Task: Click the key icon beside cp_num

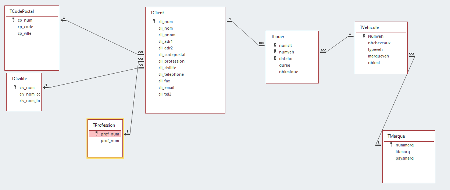Action: (x=14, y=20)
